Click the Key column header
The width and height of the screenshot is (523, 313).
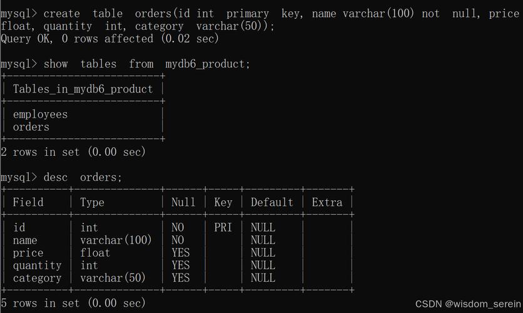tap(223, 202)
